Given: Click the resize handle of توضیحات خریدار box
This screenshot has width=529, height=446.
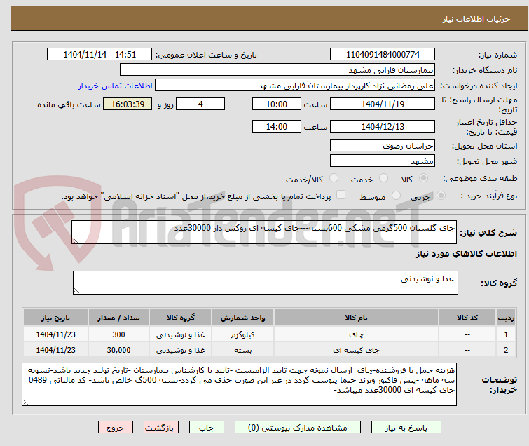Looking at the screenshot, I should [25, 403].
